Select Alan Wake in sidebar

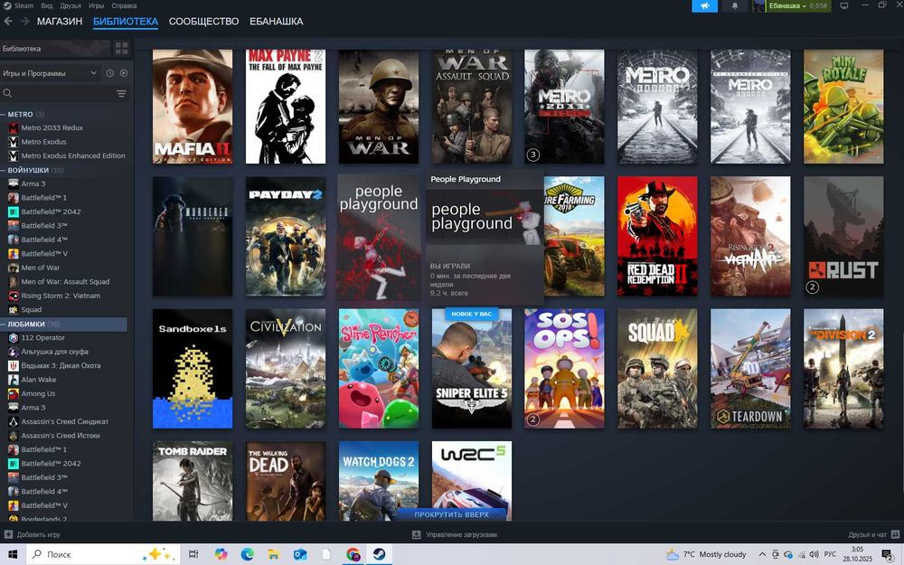tap(39, 380)
